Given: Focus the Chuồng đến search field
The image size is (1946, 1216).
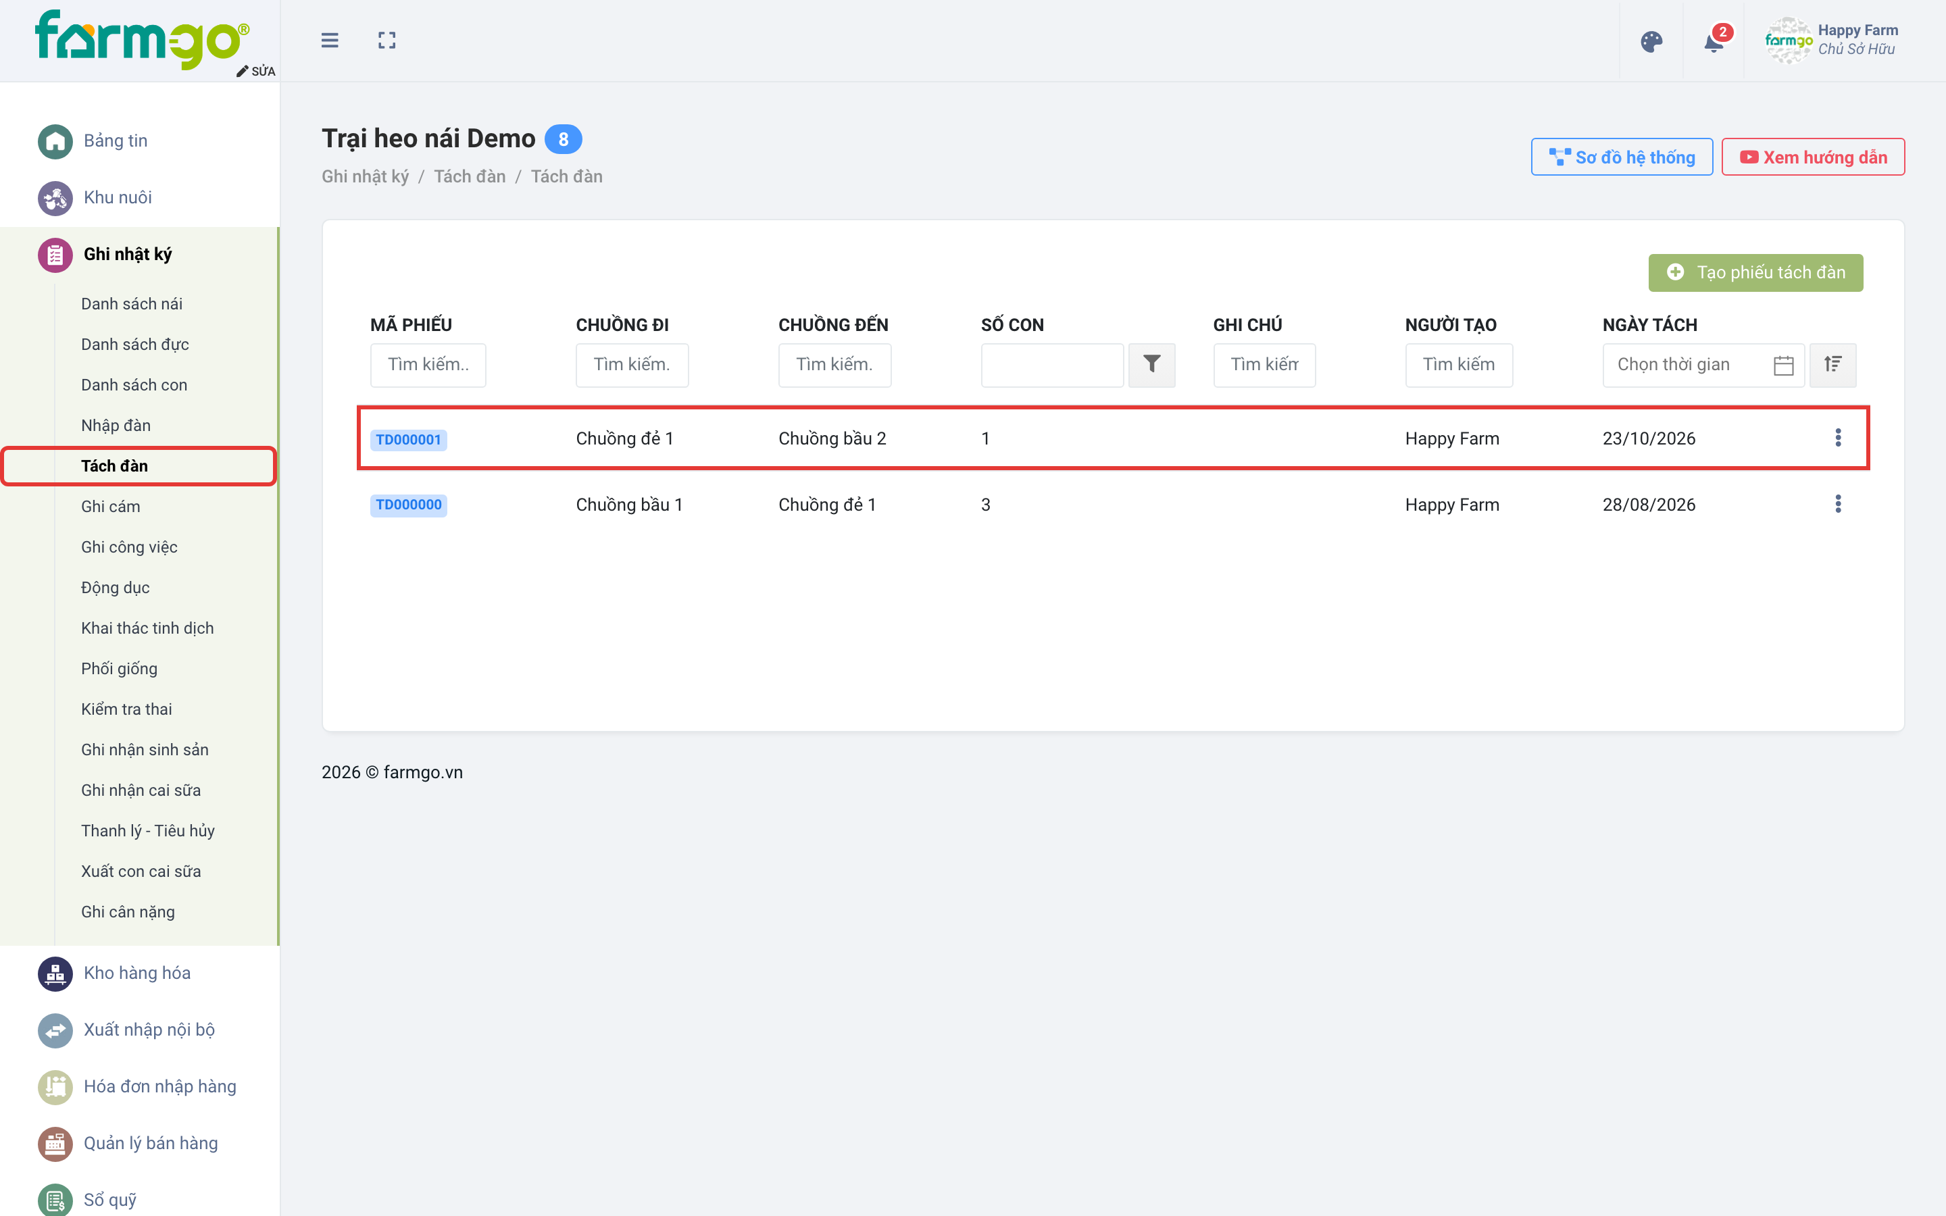Looking at the screenshot, I should pos(834,365).
